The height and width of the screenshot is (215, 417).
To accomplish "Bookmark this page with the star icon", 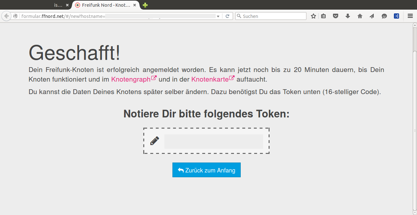I will click(x=313, y=16).
